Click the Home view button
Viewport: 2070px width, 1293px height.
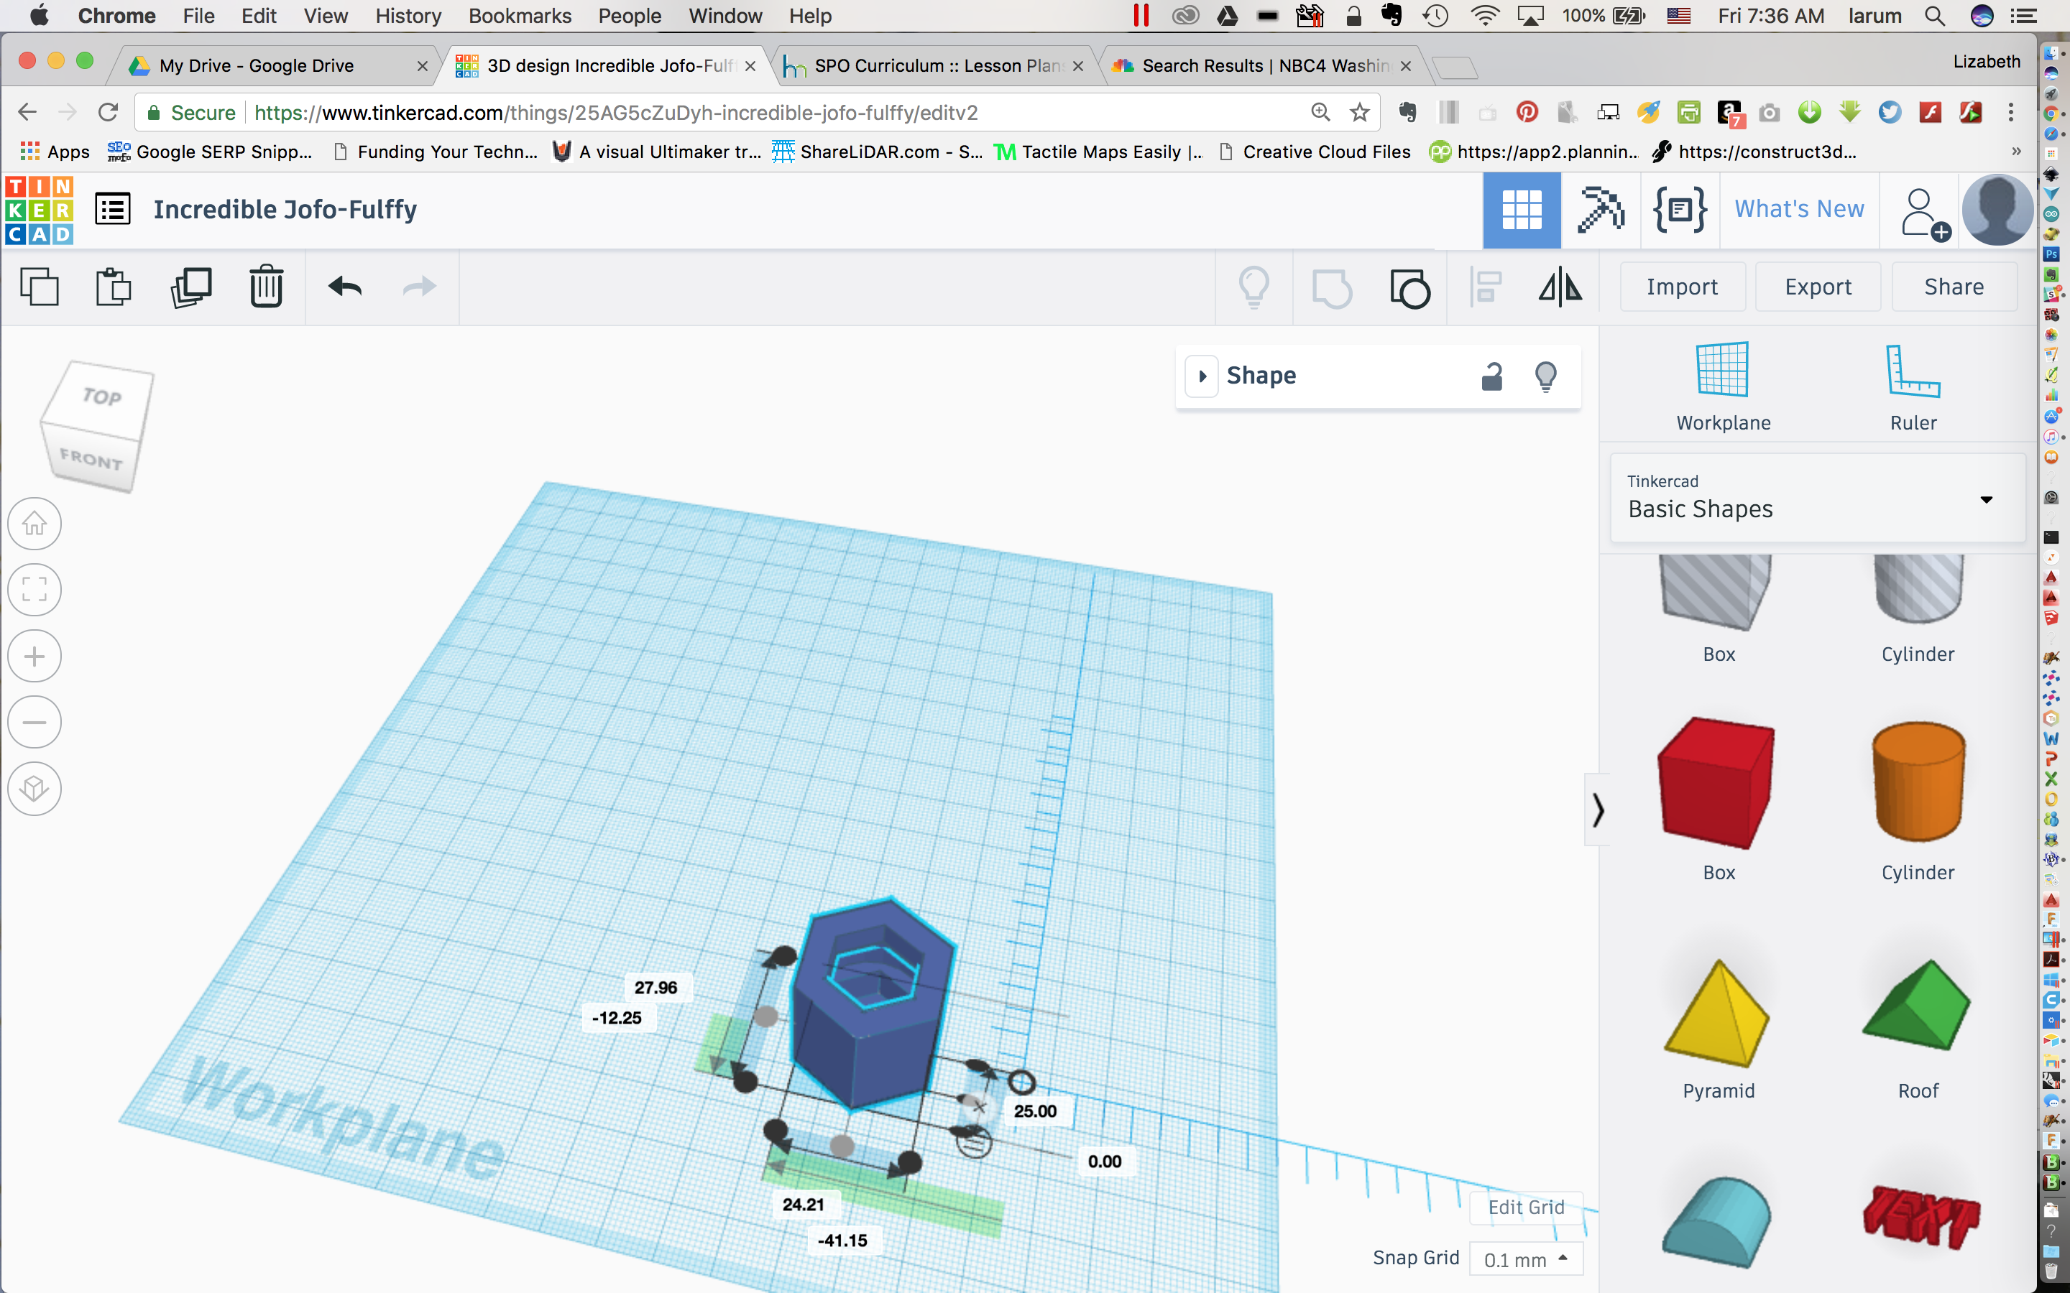34,524
